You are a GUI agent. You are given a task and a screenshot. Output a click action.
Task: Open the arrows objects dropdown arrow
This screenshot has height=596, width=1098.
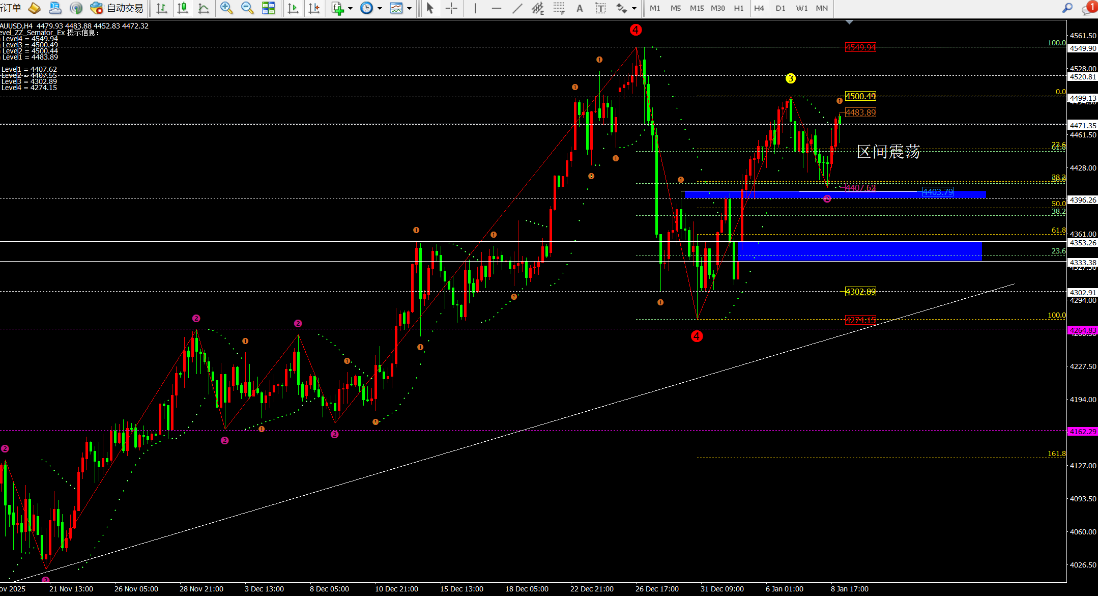(x=634, y=8)
